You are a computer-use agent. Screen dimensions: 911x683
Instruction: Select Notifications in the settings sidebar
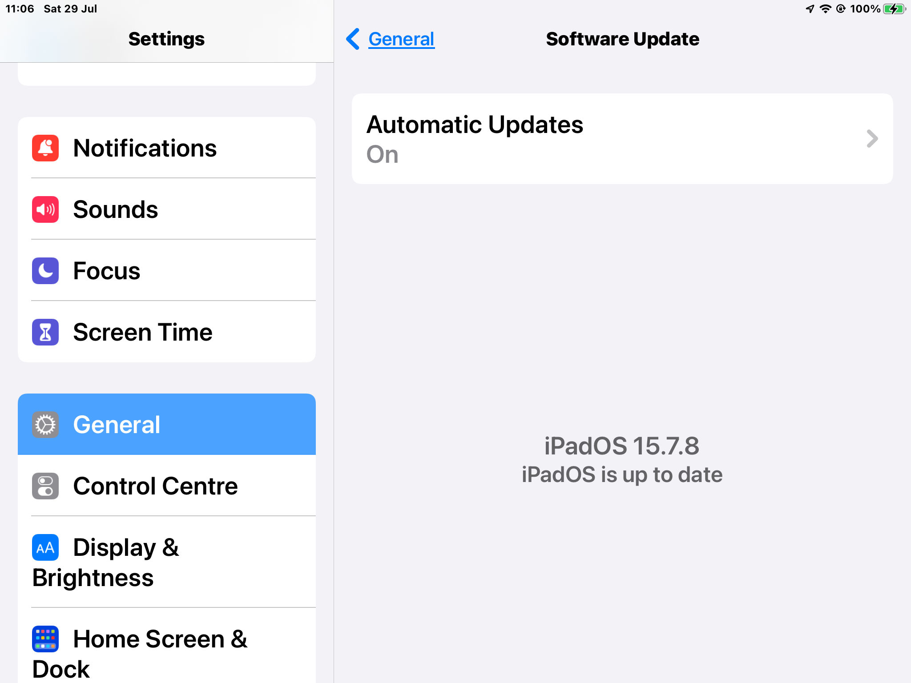click(167, 148)
